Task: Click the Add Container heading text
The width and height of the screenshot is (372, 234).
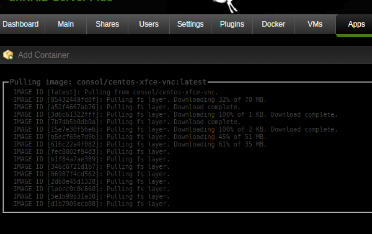Action: pyautogui.click(x=43, y=55)
